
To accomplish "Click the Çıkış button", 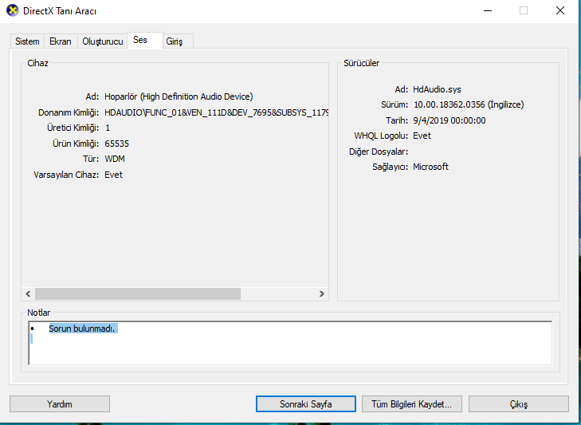I will point(518,403).
